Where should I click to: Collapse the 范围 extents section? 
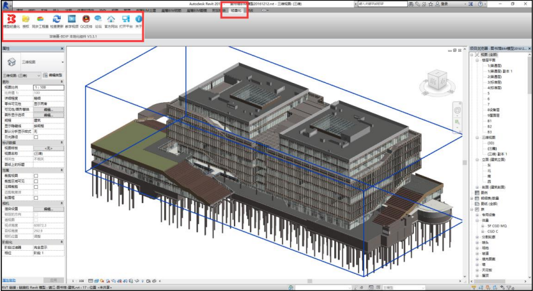click(x=61, y=170)
